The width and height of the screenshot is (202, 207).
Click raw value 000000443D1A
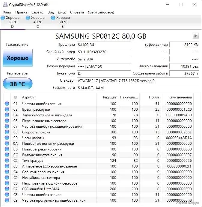179,138
